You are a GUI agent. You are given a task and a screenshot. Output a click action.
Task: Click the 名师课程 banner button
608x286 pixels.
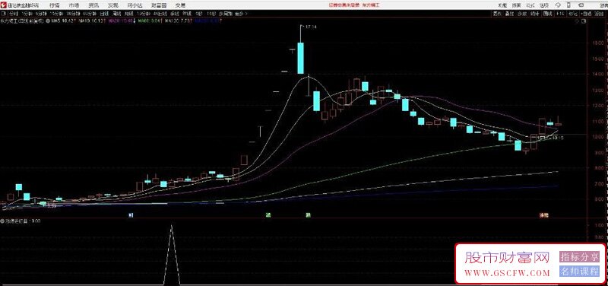pos(579,272)
